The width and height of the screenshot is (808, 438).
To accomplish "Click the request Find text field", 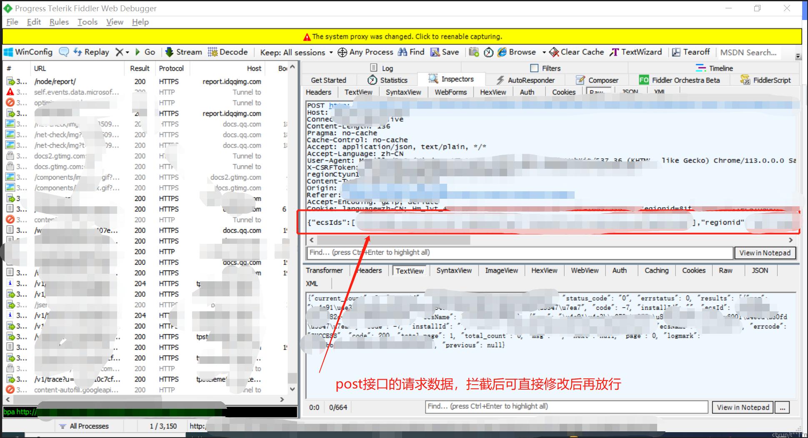I will pyautogui.click(x=520, y=253).
